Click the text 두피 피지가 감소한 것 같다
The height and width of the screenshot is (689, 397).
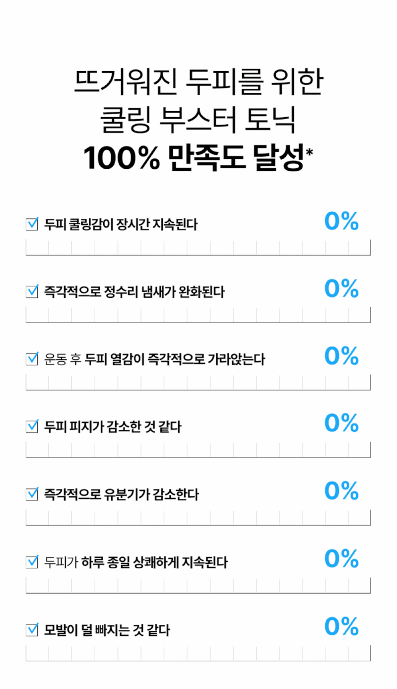point(113,427)
